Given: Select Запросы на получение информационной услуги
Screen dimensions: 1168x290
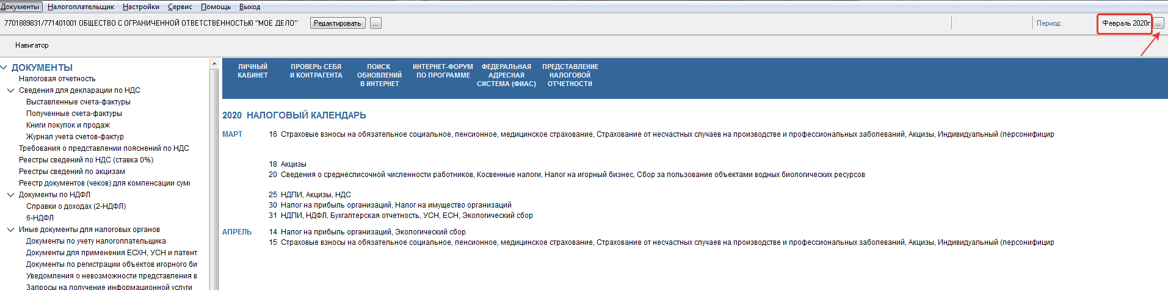Looking at the screenshot, I should (109, 287).
